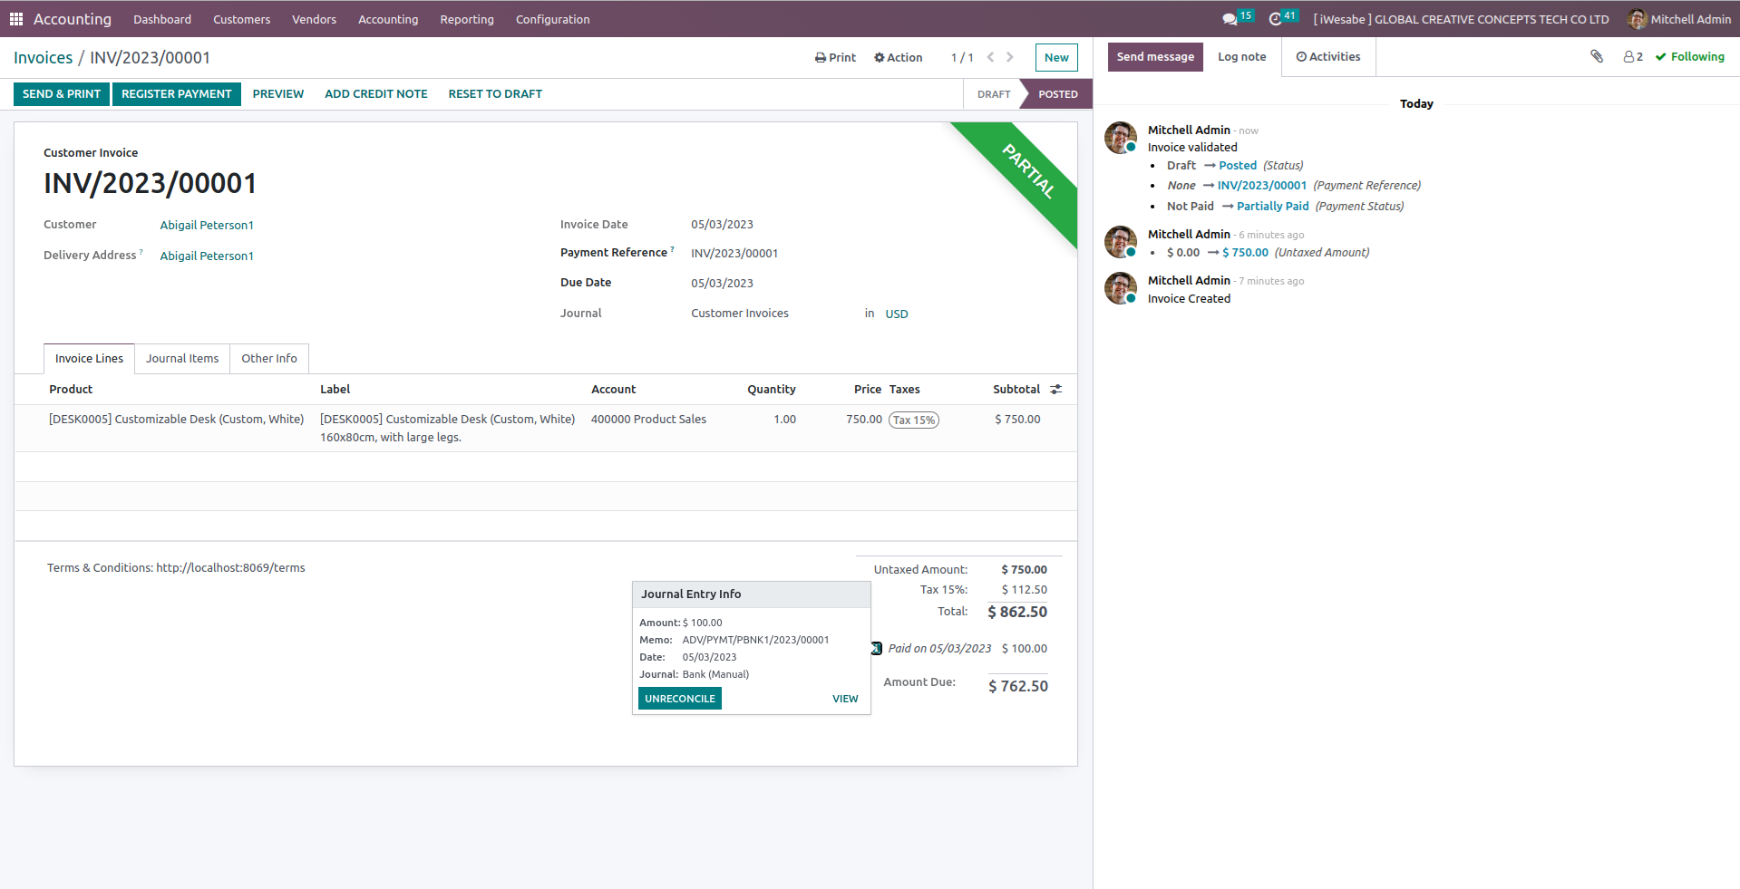Click the Draft status stage
Viewport: 1740px width, 889px height.
point(993,94)
